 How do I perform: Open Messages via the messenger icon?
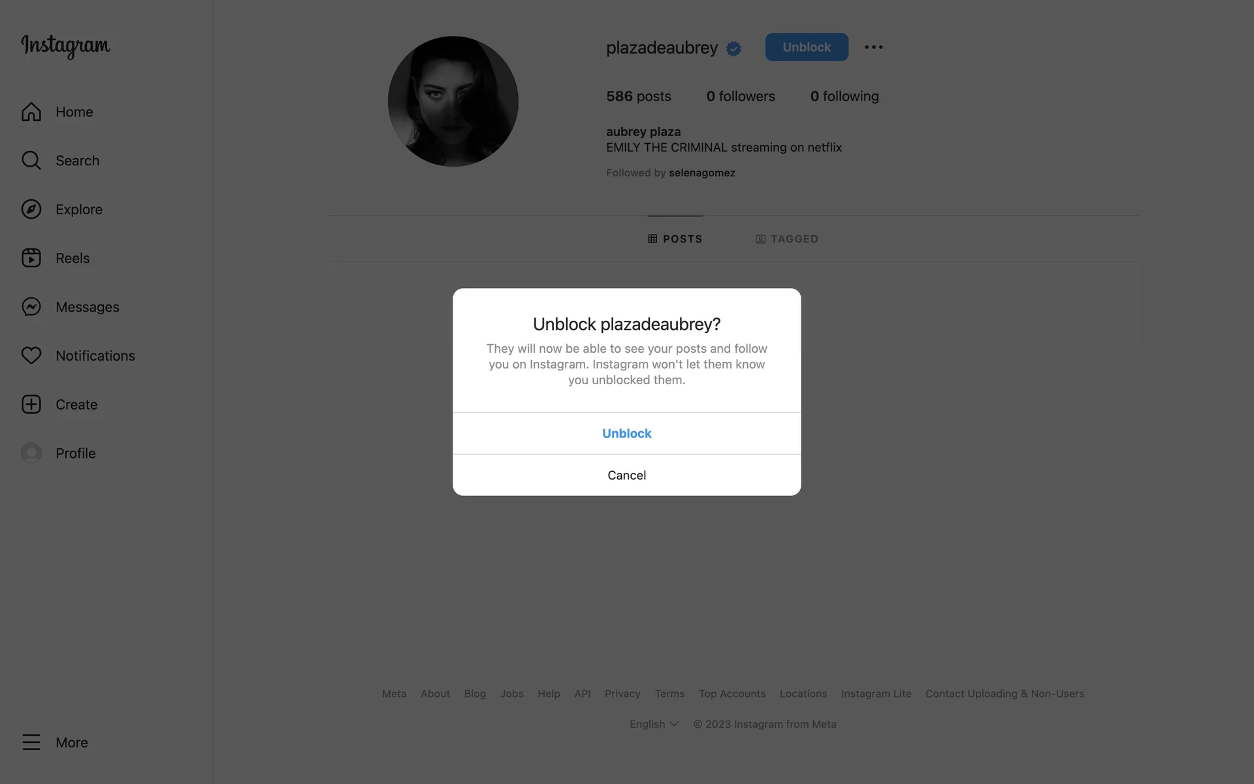(31, 307)
